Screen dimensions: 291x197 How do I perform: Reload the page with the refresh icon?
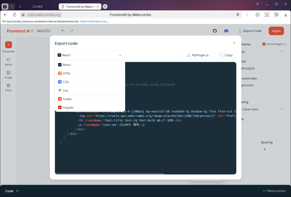tap(14, 15)
